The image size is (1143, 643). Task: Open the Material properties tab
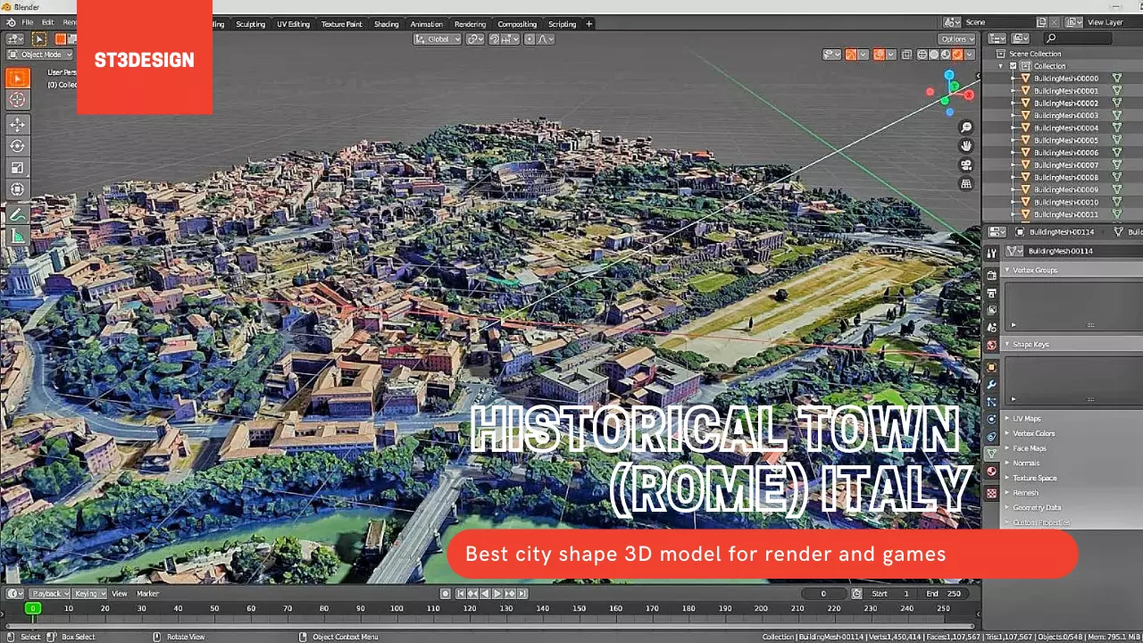[x=991, y=472]
